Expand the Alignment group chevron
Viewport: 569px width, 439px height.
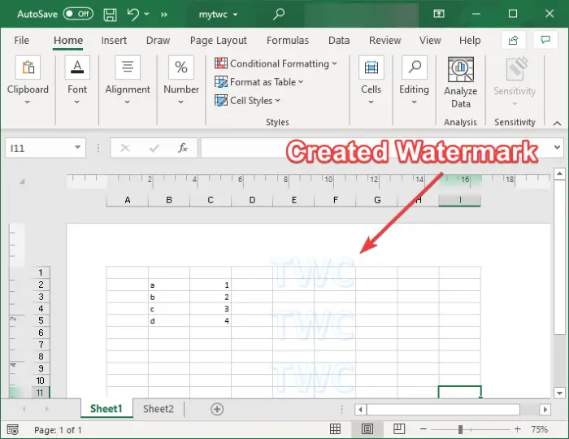point(128,102)
